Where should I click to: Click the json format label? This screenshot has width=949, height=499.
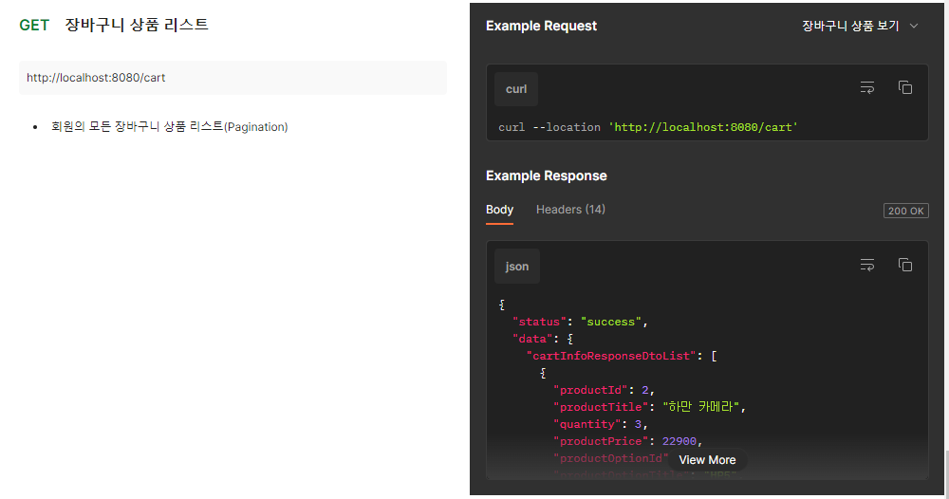517,267
